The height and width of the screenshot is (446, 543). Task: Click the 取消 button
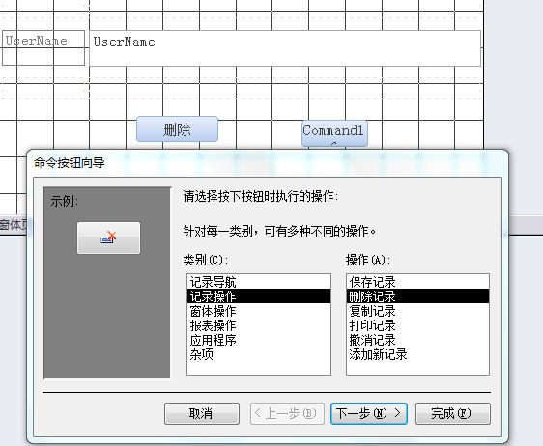[x=202, y=413]
